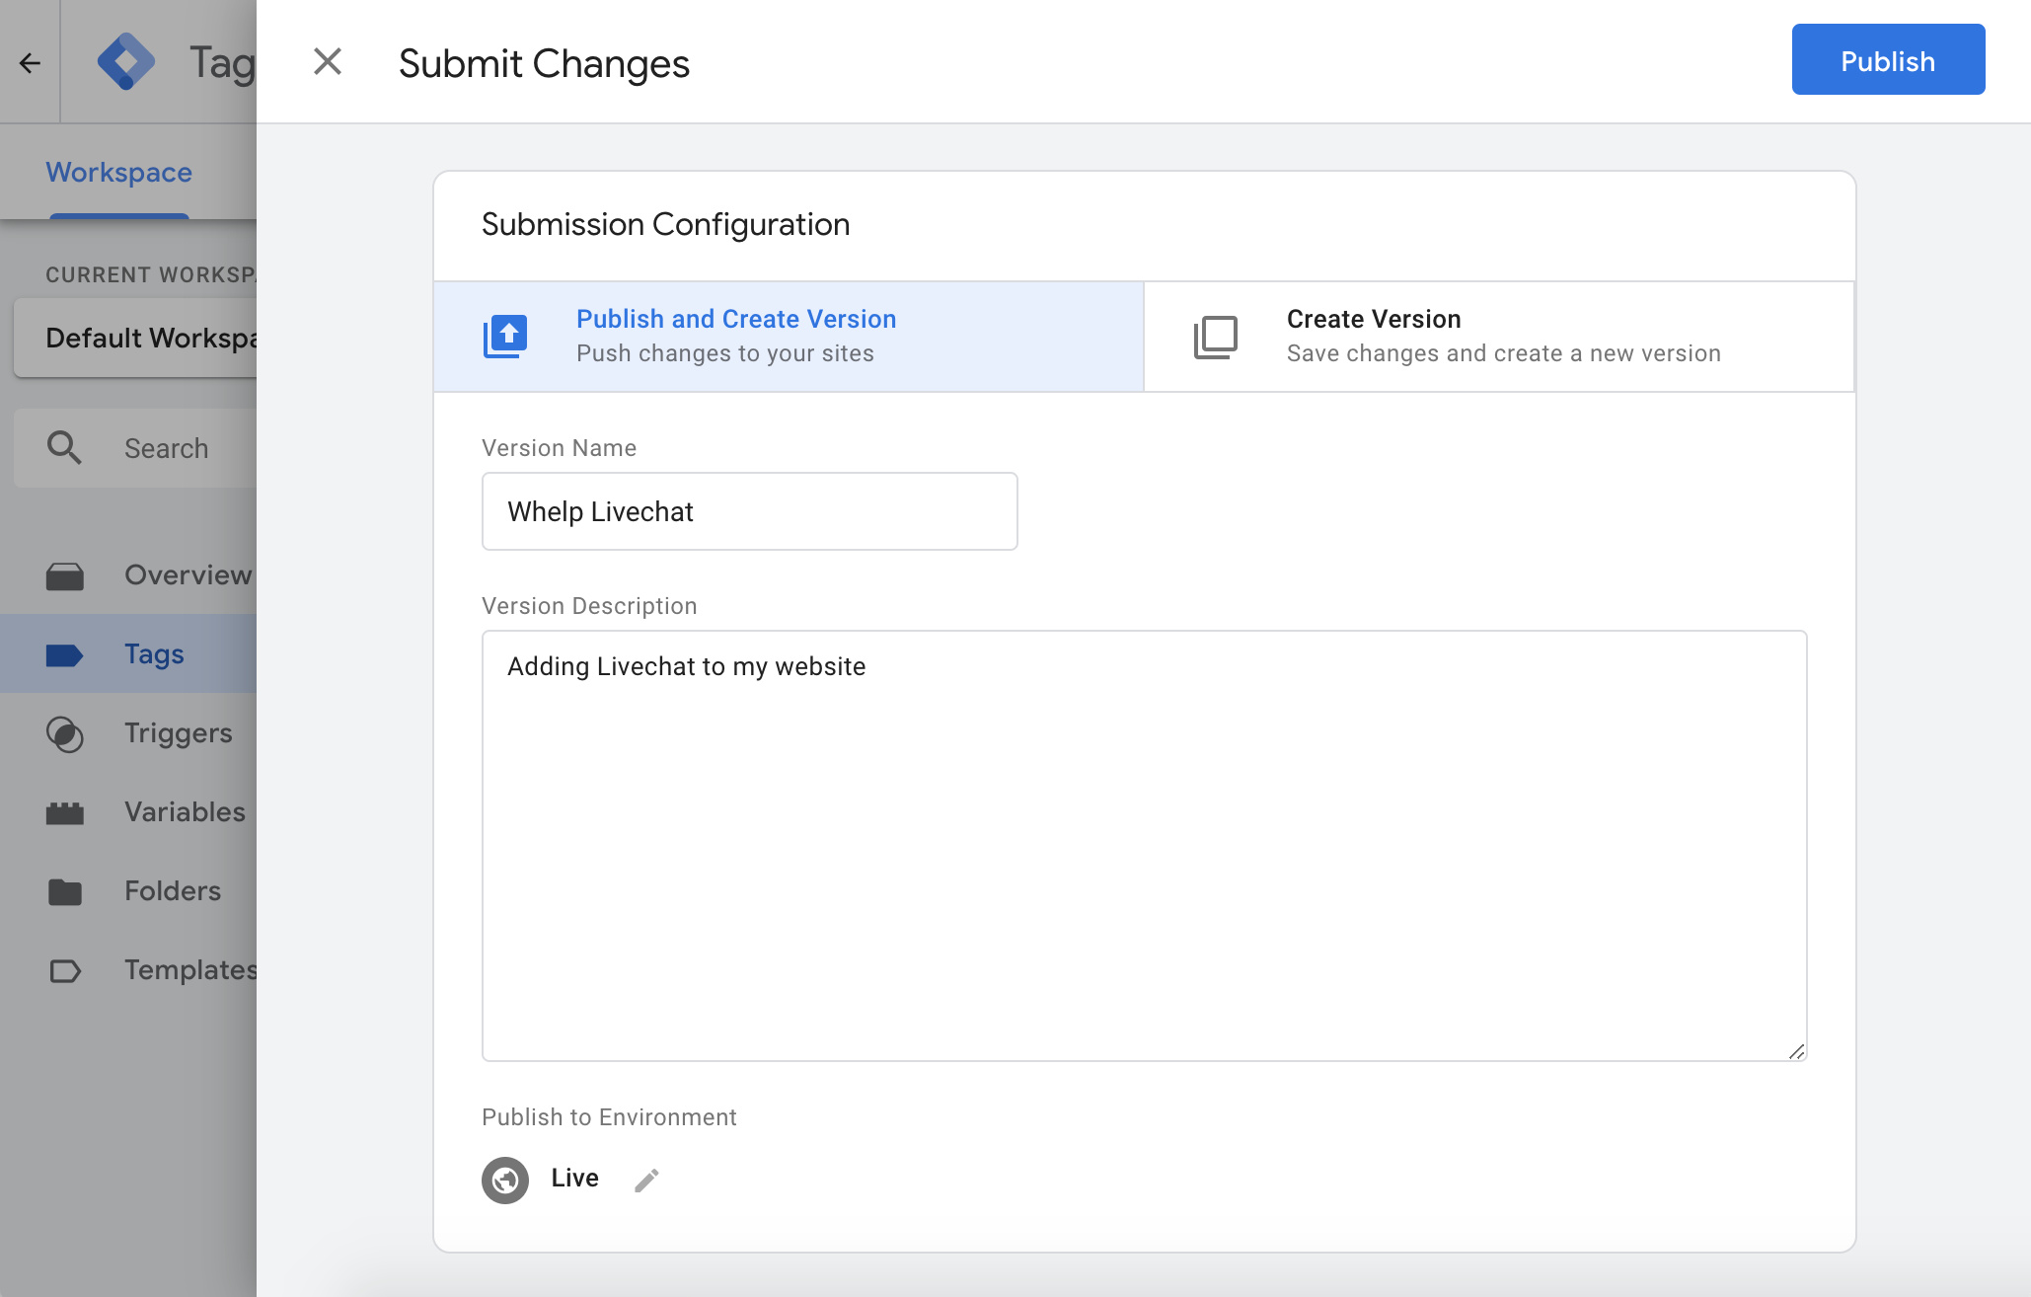This screenshot has width=2031, height=1297.
Task: Click the Live environment label
Action: pos(575,1179)
